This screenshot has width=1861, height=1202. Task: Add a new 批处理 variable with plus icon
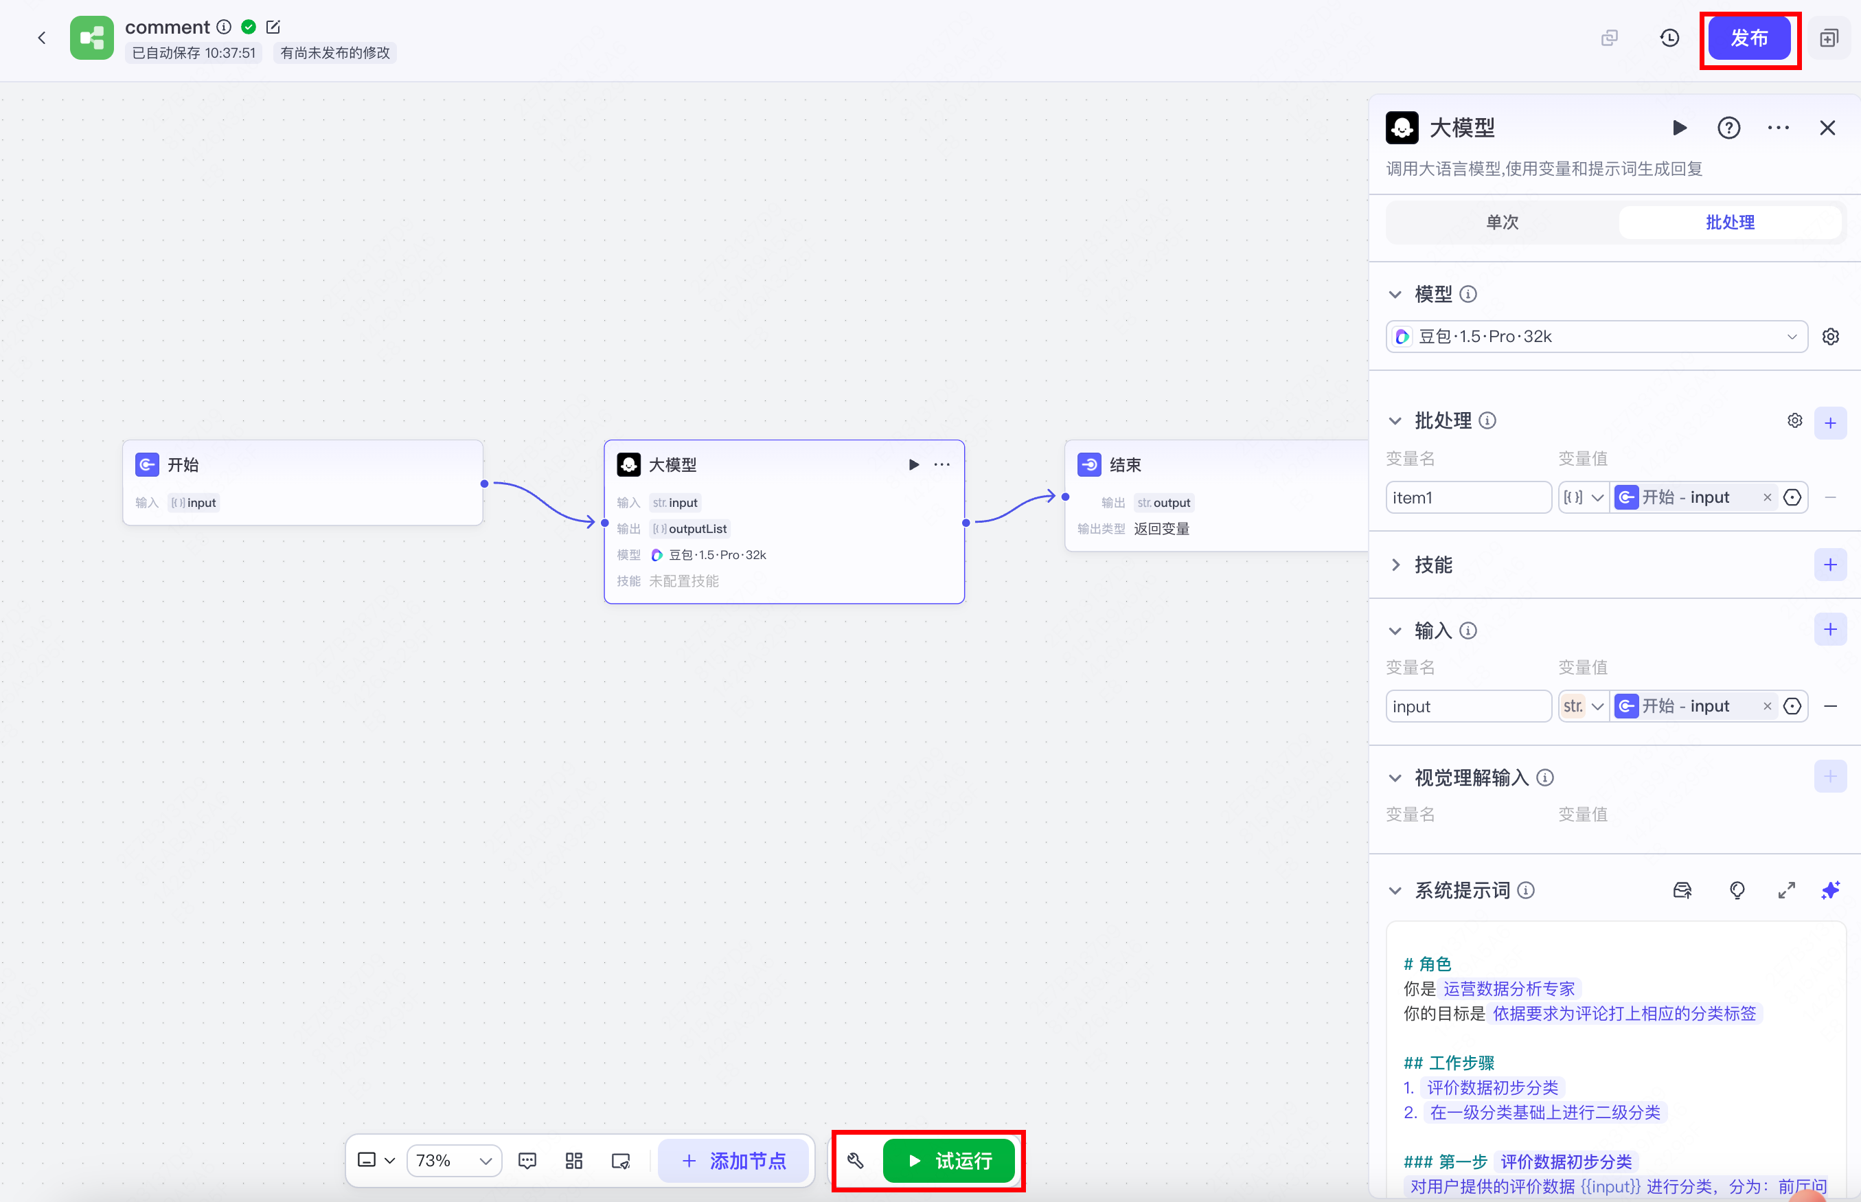(x=1831, y=422)
